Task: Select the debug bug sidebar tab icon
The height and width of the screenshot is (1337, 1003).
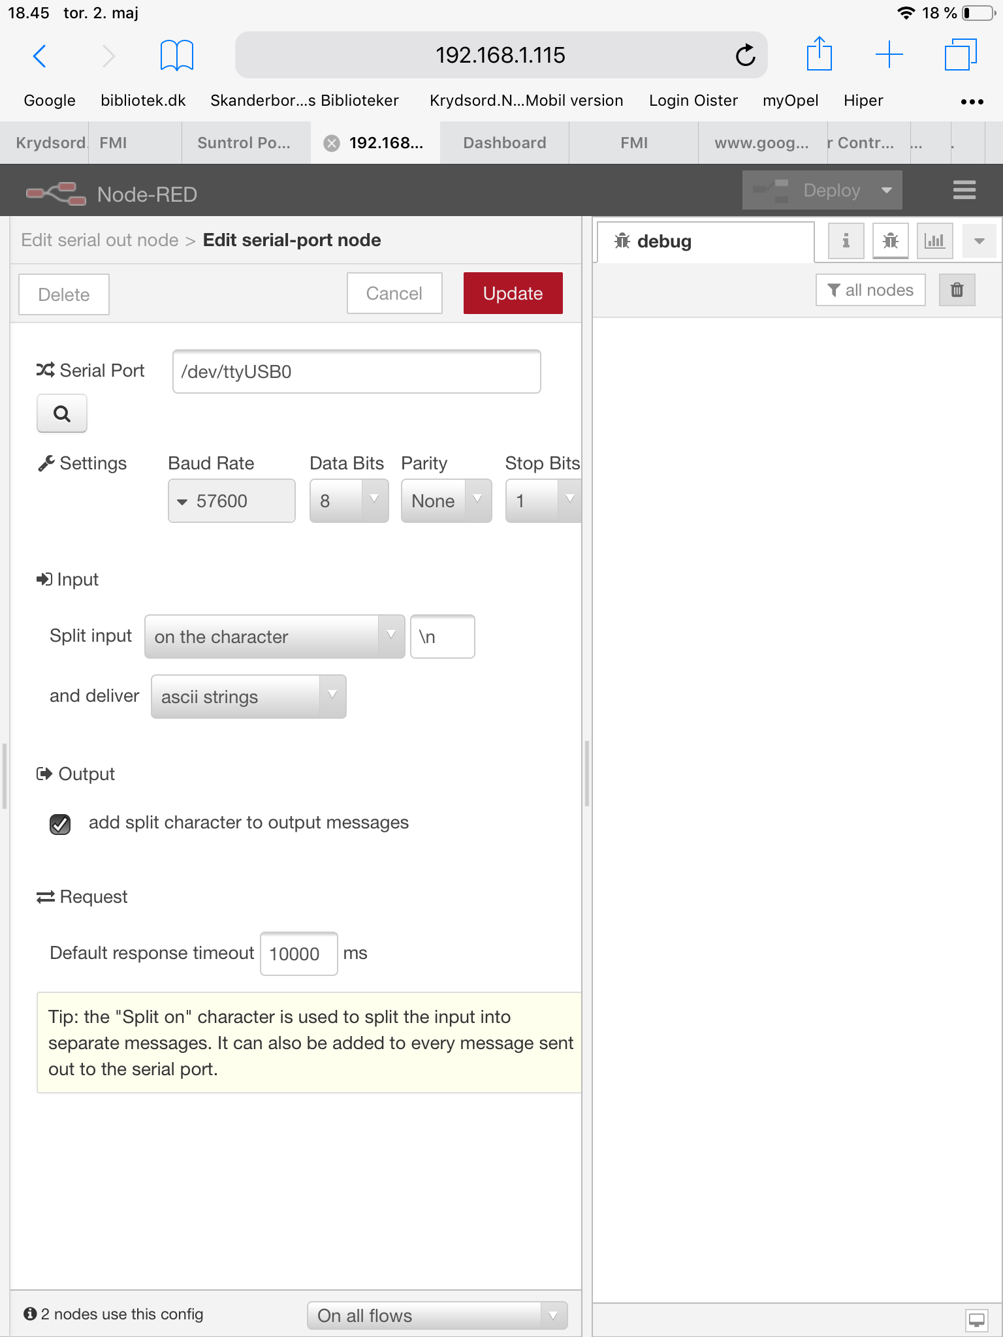Action: coord(890,241)
